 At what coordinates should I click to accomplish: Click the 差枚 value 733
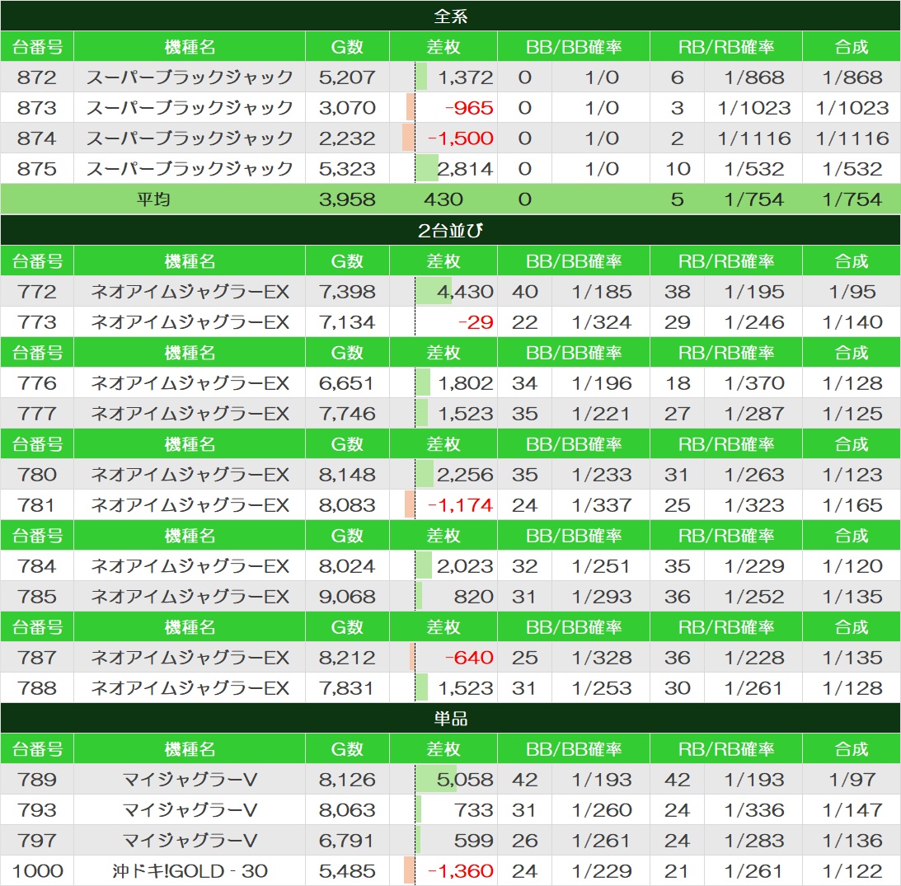[473, 809]
